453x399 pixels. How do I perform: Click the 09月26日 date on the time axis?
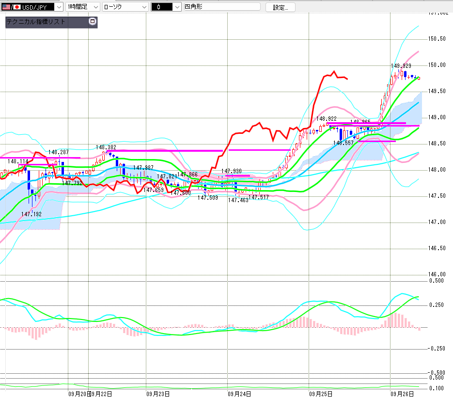click(x=402, y=394)
